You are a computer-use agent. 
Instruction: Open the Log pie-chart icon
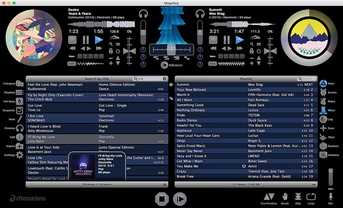click(323, 119)
